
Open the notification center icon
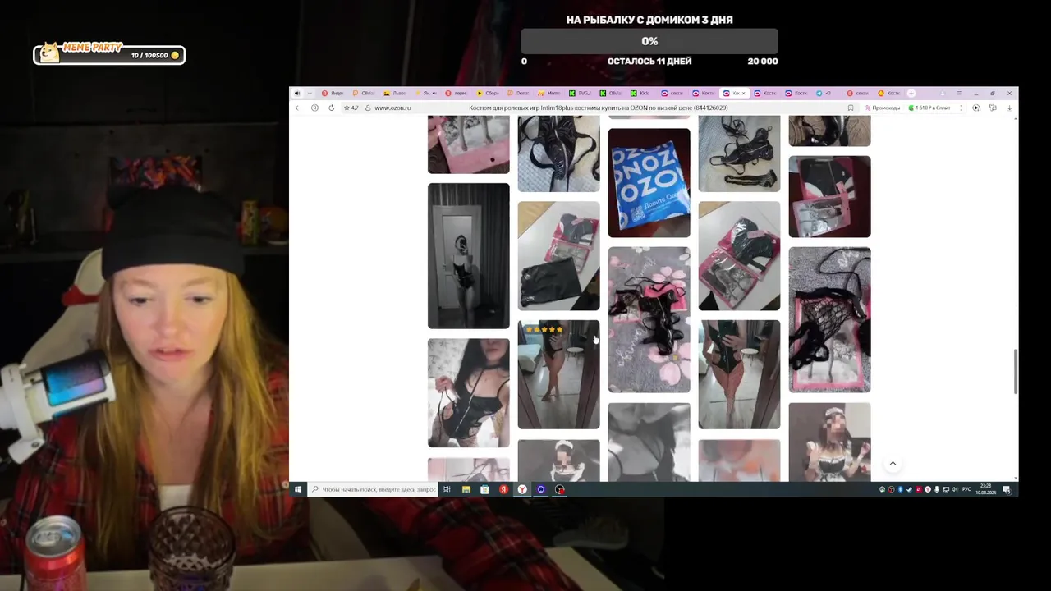tap(1007, 489)
